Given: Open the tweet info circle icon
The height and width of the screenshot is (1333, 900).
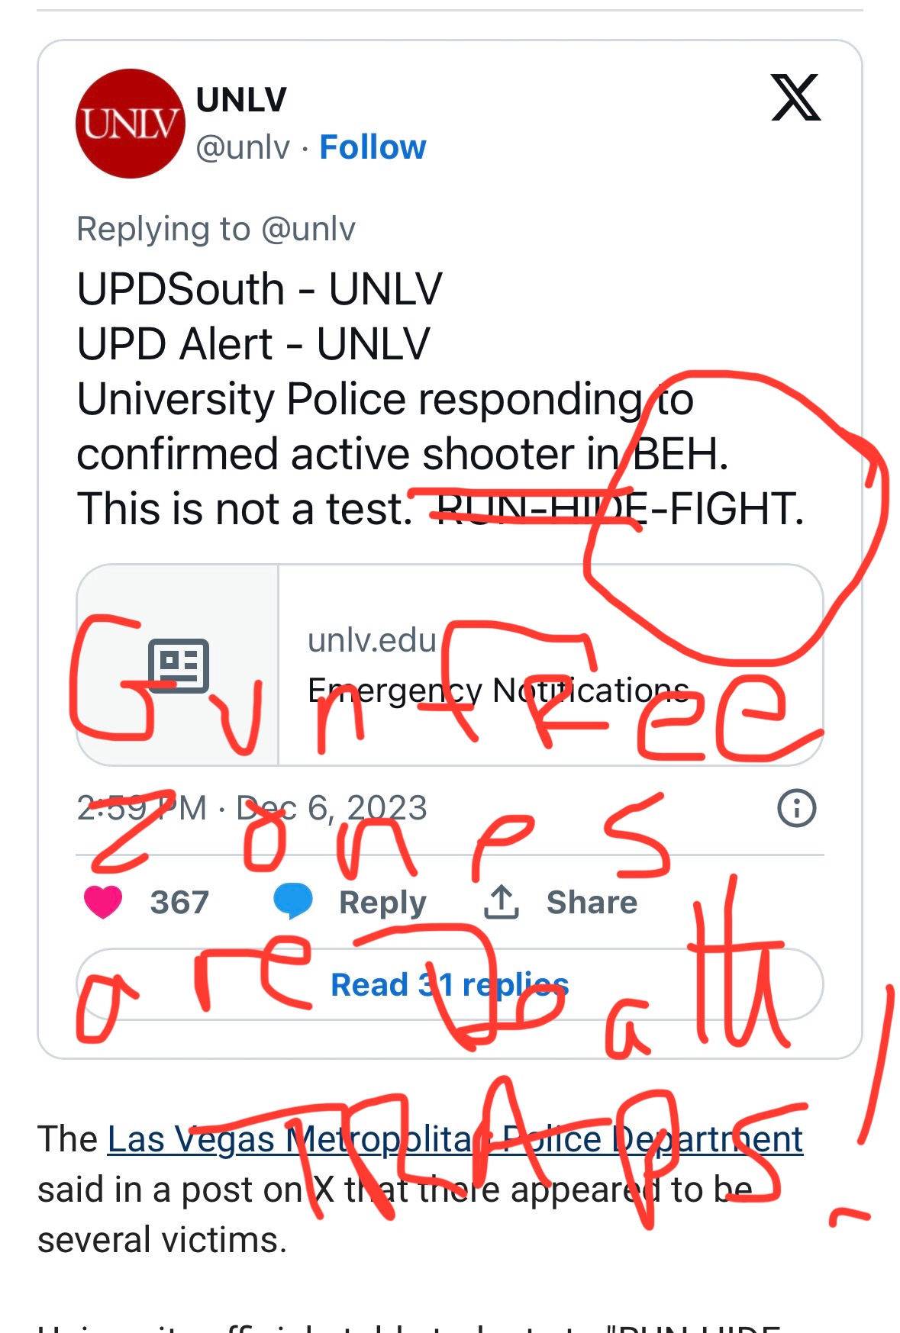Looking at the screenshot, I should pos(796,807).
